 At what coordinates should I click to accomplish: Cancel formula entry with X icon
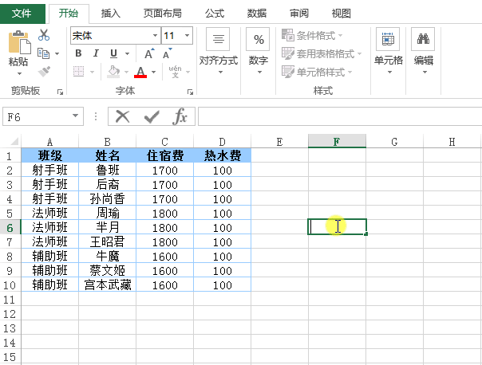point(123,116)
